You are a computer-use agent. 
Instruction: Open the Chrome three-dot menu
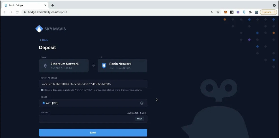tap(274, 12)
